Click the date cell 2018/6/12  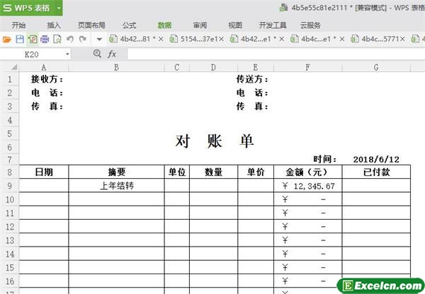376,160
